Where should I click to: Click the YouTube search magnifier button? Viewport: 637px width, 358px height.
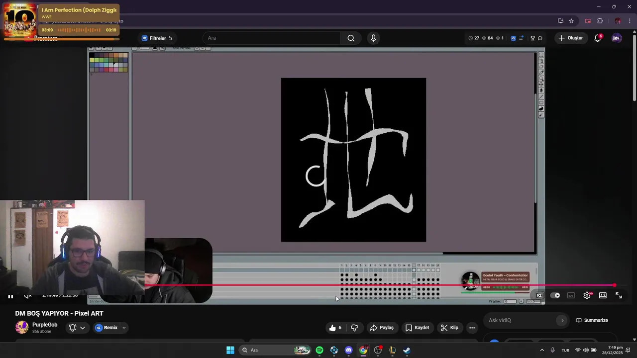pyautogui.click(x=351, y=38)
